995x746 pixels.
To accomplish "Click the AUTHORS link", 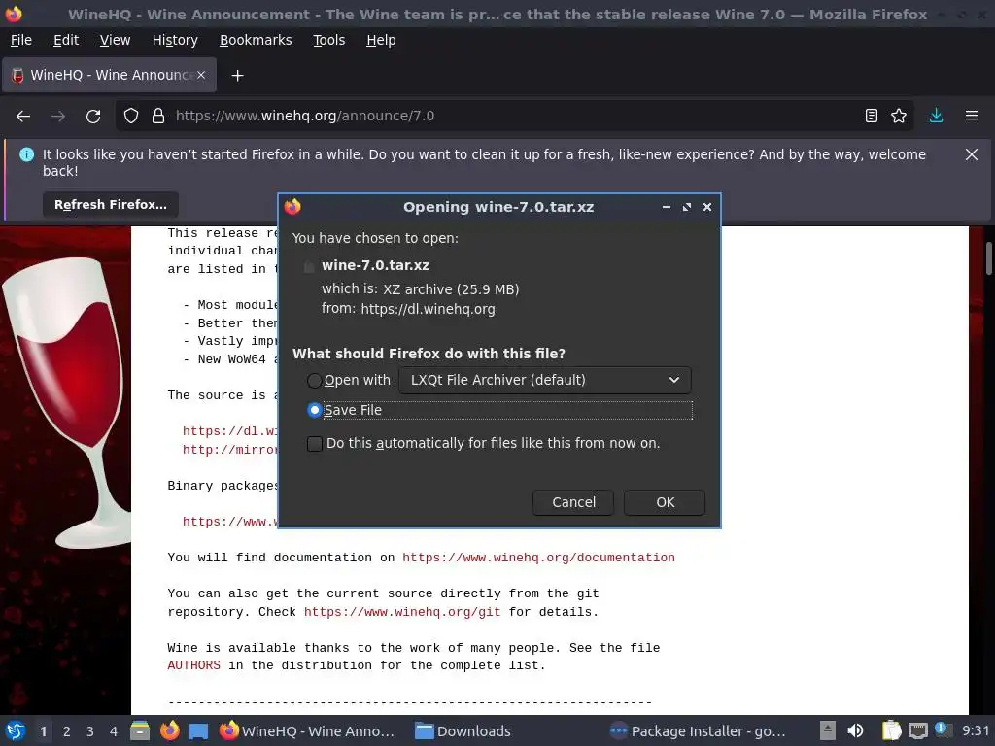I will 193,665.
